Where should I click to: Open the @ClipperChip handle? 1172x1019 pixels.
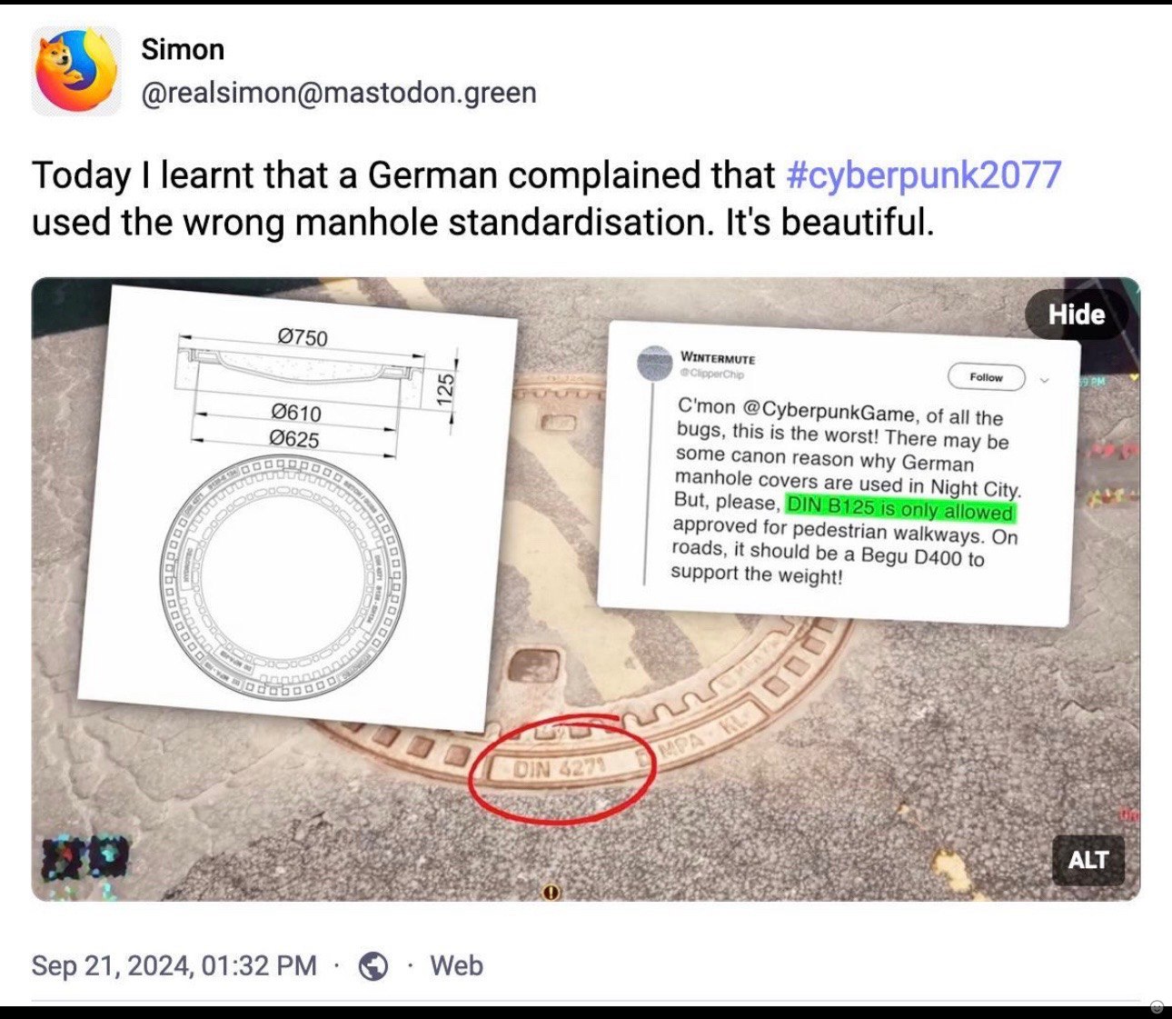711,374
